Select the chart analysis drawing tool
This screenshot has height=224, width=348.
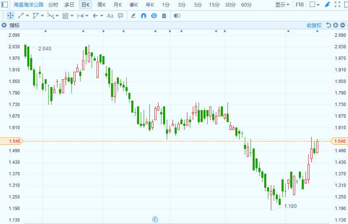click(66, 16)
